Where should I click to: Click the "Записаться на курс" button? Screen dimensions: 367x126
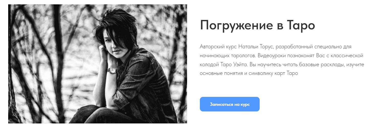point(230,104)
